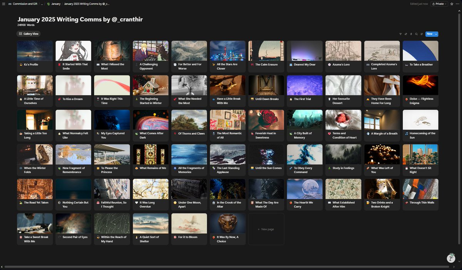Open the 'Eloise — Flightless Enigma' flame thumbnail
This screenshot has height=270, width=462.
(x=420, y=85)
